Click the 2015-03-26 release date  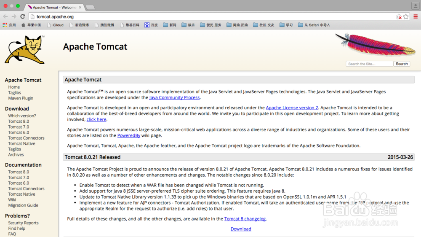pos(400,157)
